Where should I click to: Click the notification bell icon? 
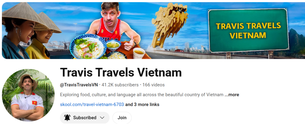coord(67,118)
